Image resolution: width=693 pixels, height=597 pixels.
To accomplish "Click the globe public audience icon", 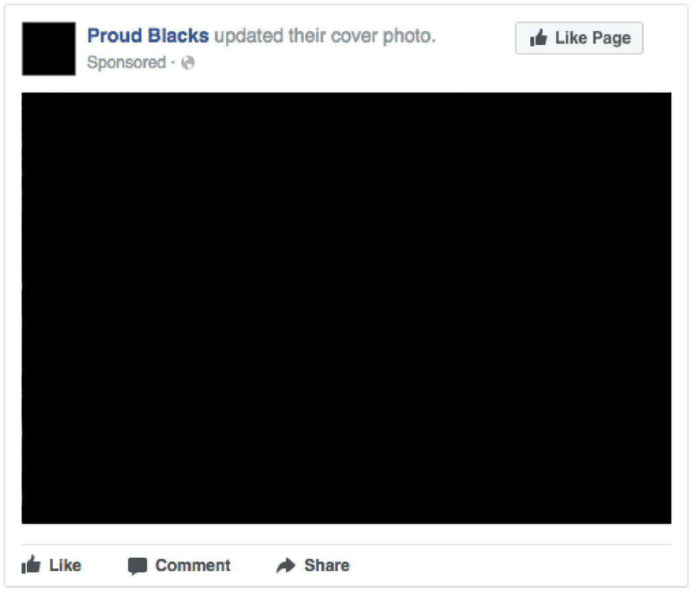I will pos(188,62).
